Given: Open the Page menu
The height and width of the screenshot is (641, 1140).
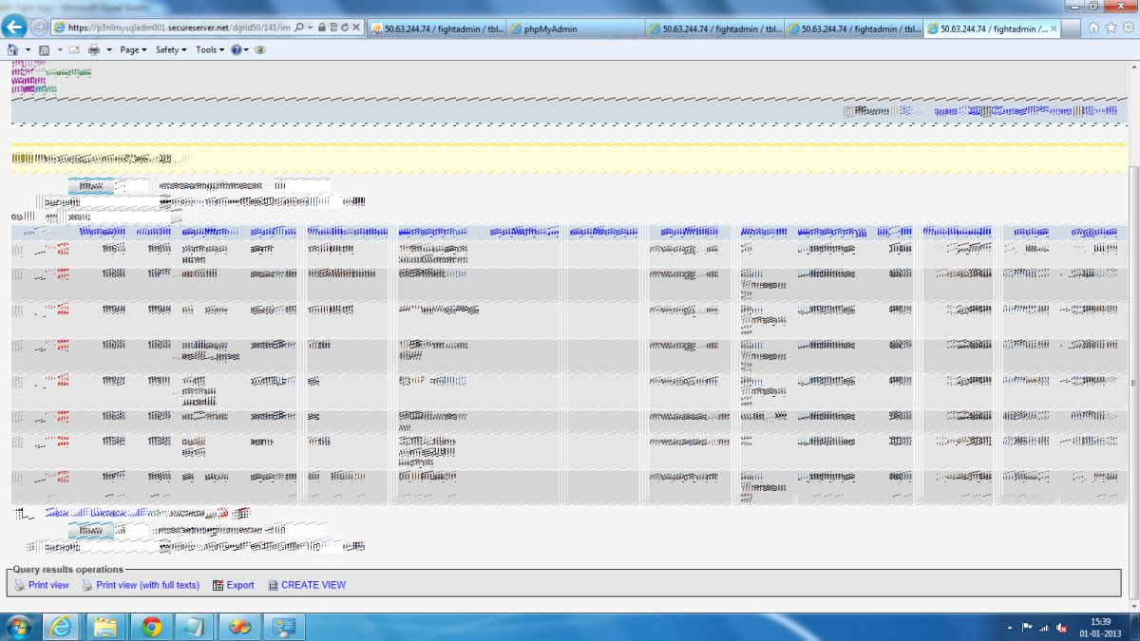Looking at the screenshot, I should click(x=133, y=49).
